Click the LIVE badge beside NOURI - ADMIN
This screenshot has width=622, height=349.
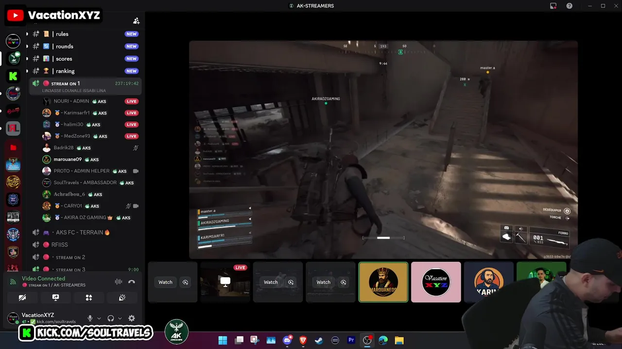pos(131,101)
